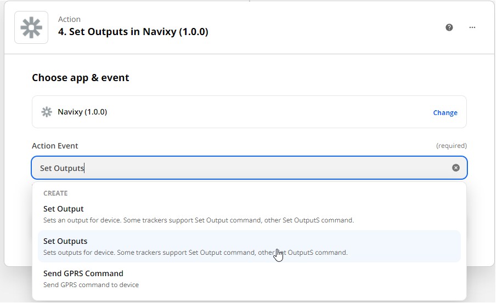Viewport: 497px width, 303px height.
Task: Open the three-dot more options menu
Action: [x=472, y=27]
